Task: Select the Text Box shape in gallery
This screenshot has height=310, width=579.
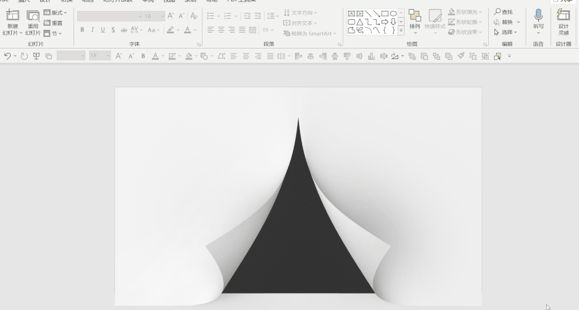Action: tap(351, 13)
